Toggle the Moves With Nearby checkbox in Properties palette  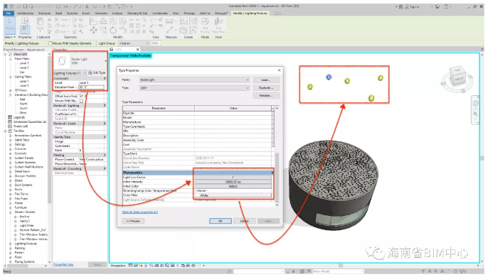tap(82, 101)
